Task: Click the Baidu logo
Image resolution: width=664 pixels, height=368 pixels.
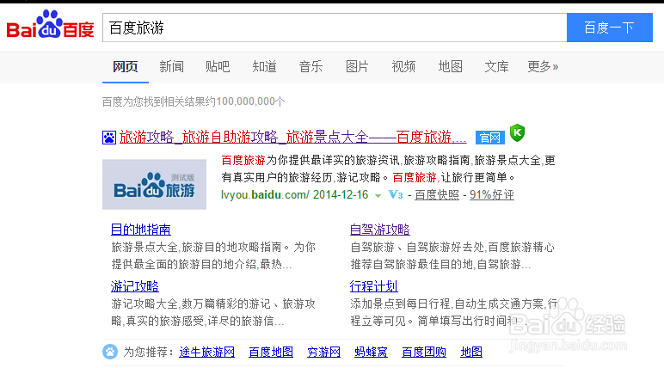Action: tap(50, 25)
